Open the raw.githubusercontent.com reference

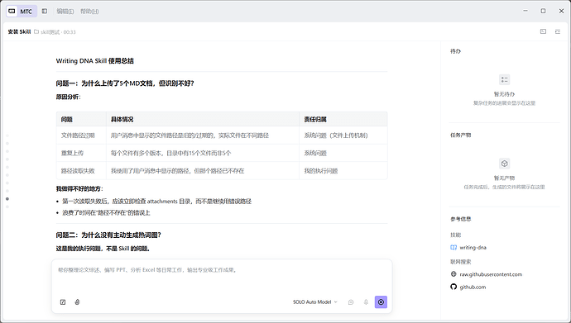tap(486, 274)
